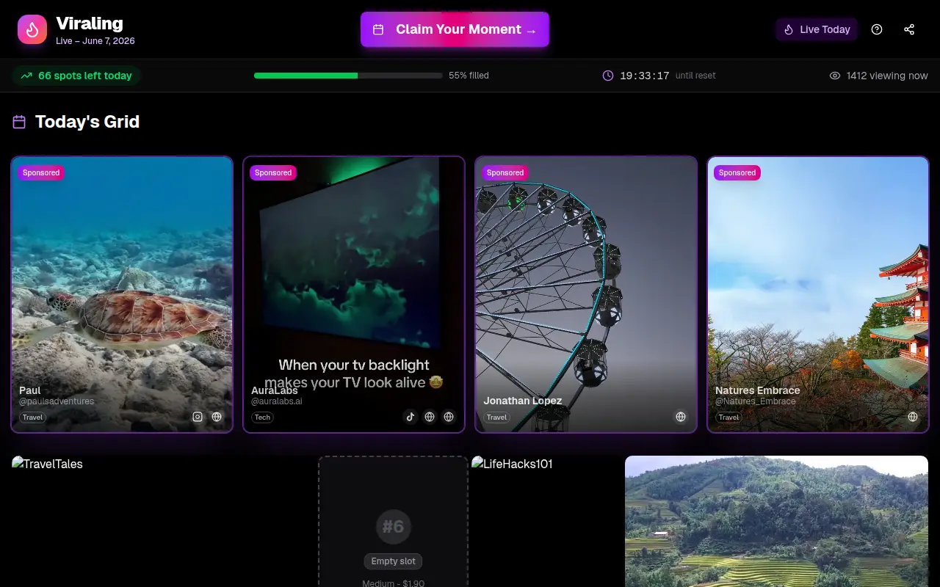The height and width of the screenshot is (587, 940).
Task: Open the Natures Embrace pagoda card
Action: pos(818,294)
